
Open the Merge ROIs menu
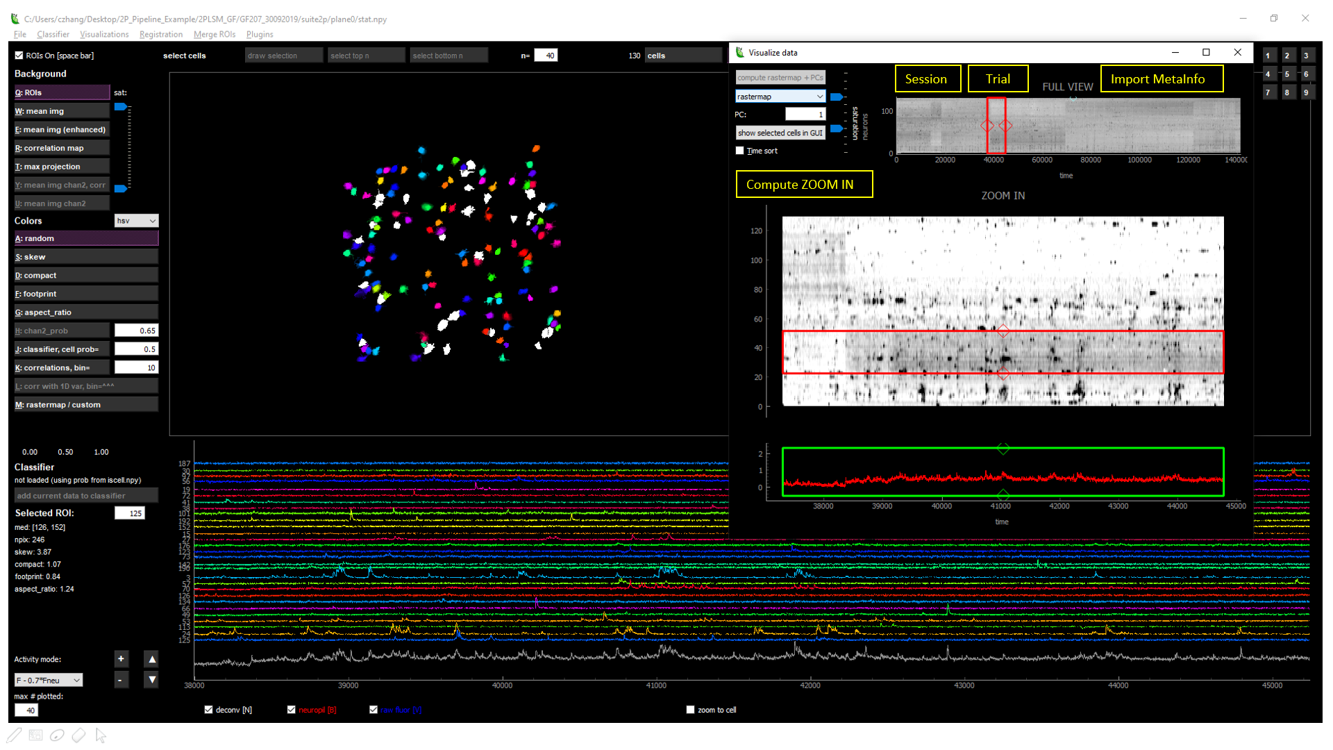coord(215,34)
